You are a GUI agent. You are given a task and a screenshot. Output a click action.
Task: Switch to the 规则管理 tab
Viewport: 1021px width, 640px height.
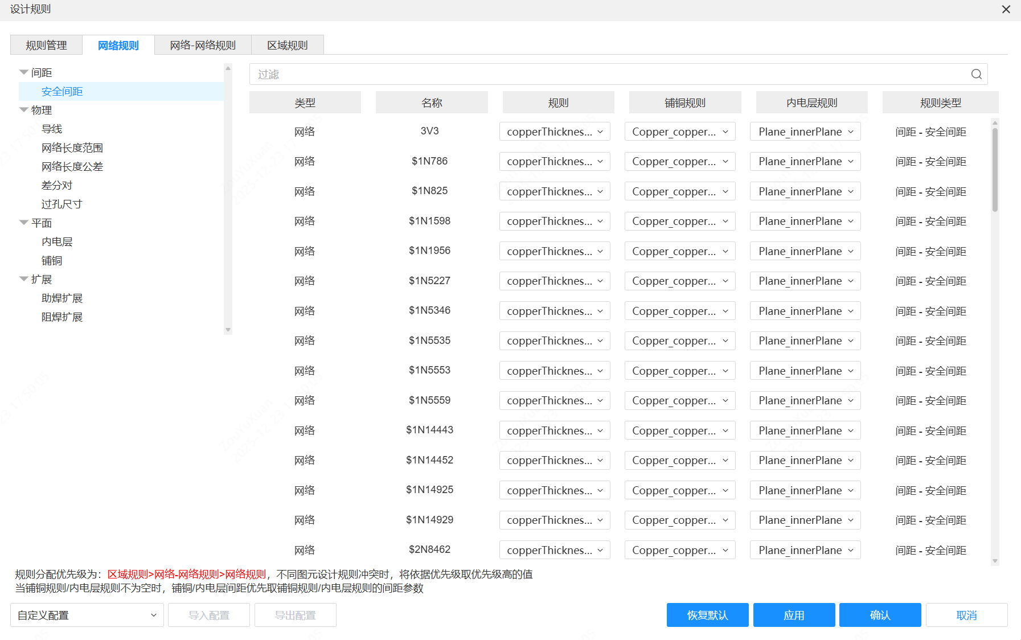(x=46, y=45)
